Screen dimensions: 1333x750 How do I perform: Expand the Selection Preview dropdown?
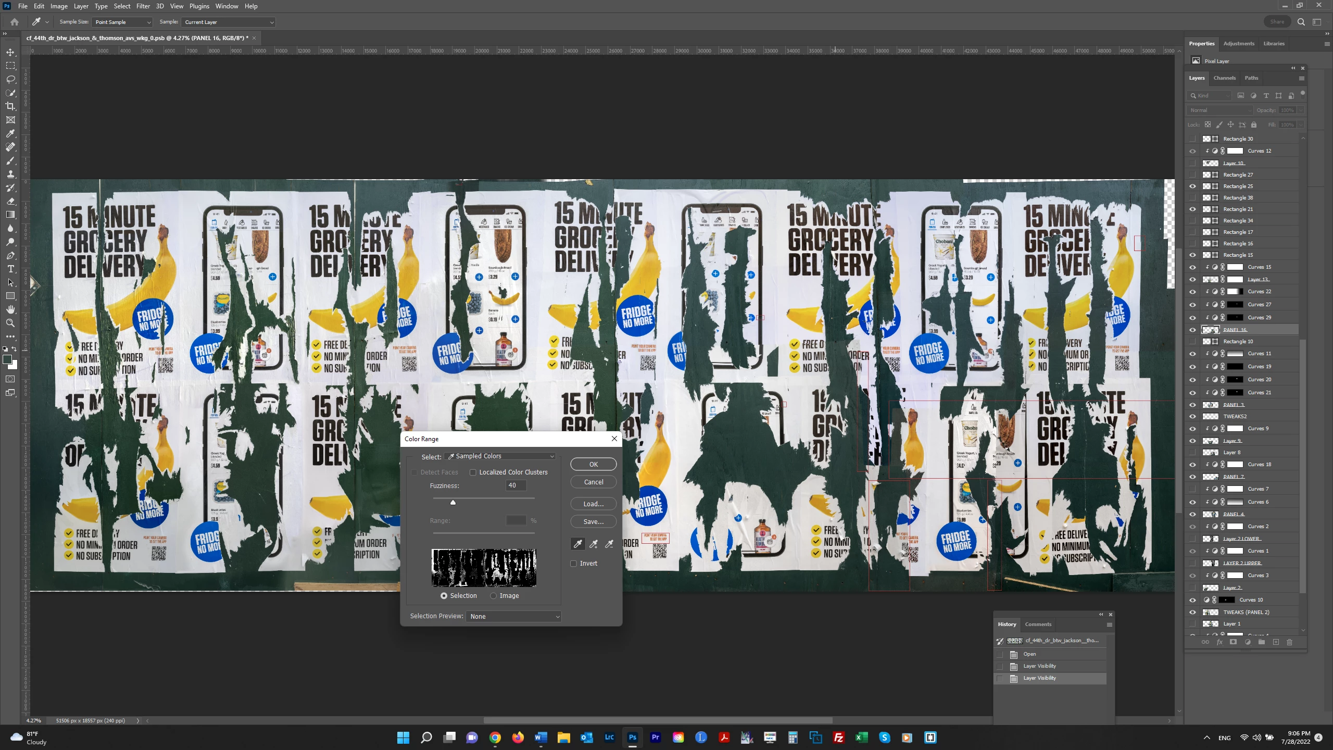[513, 617]
